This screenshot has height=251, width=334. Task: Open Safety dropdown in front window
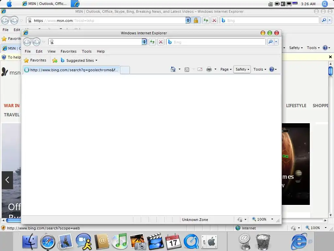click(242, 69)
